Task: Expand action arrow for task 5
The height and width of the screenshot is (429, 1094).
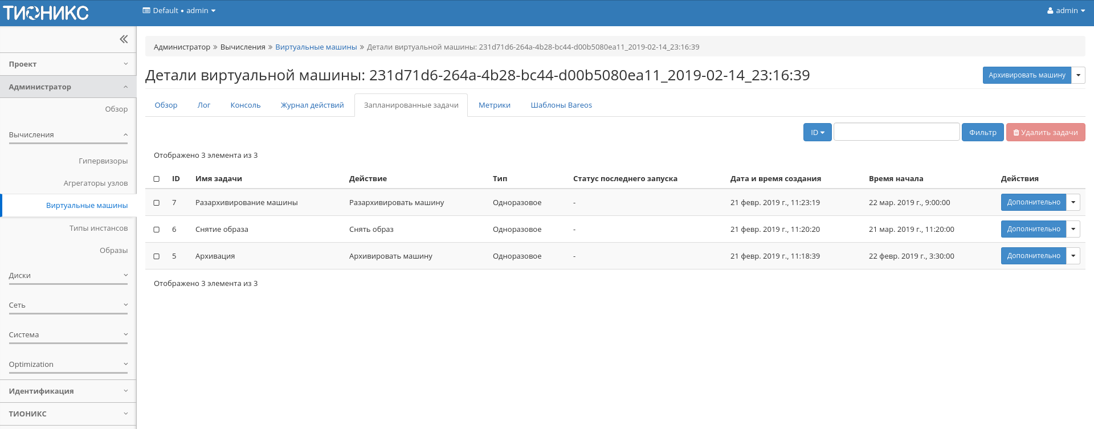Action: click(1073, 256)
